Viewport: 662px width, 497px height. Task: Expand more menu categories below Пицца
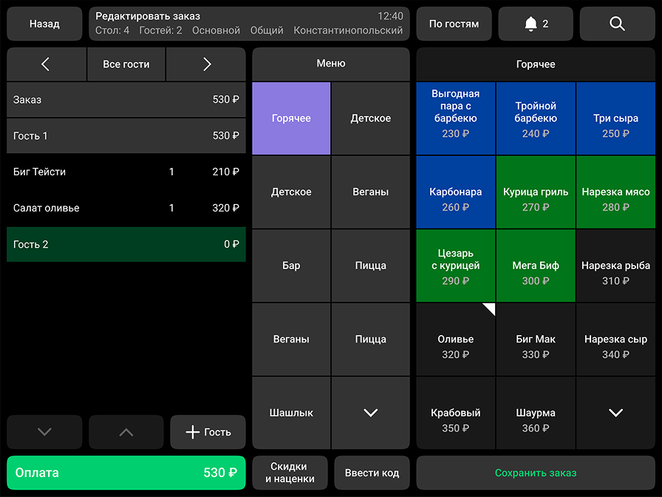(x=370, y=413)
